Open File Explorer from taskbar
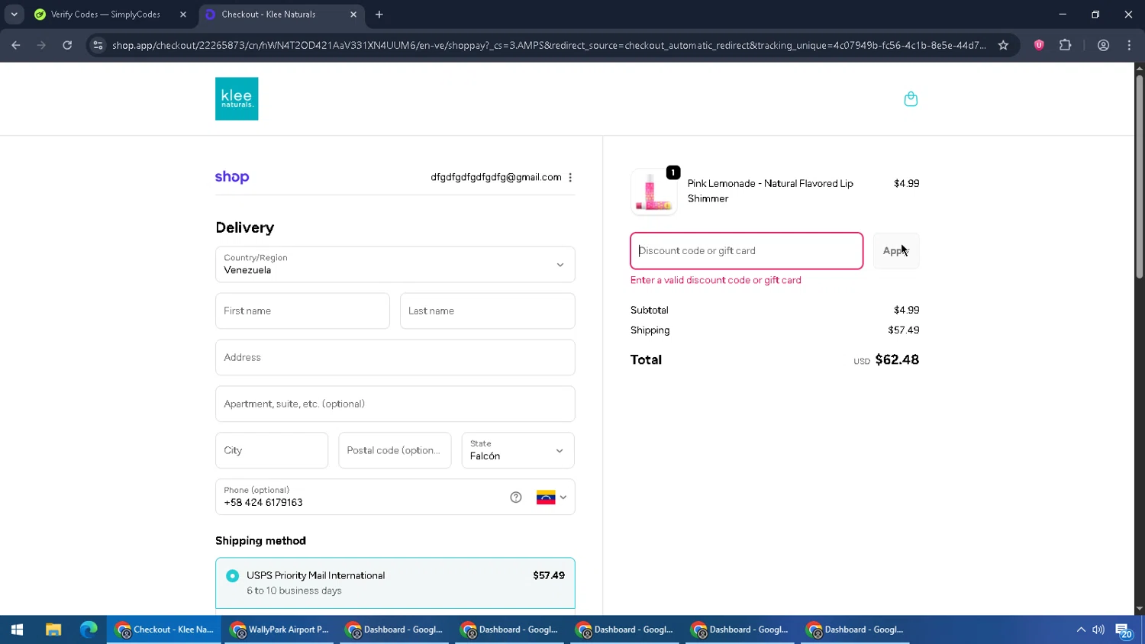The image size is (1145, 644). click(53, 630)
